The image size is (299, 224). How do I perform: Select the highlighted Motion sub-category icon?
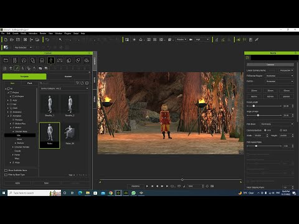click(17, 68)
